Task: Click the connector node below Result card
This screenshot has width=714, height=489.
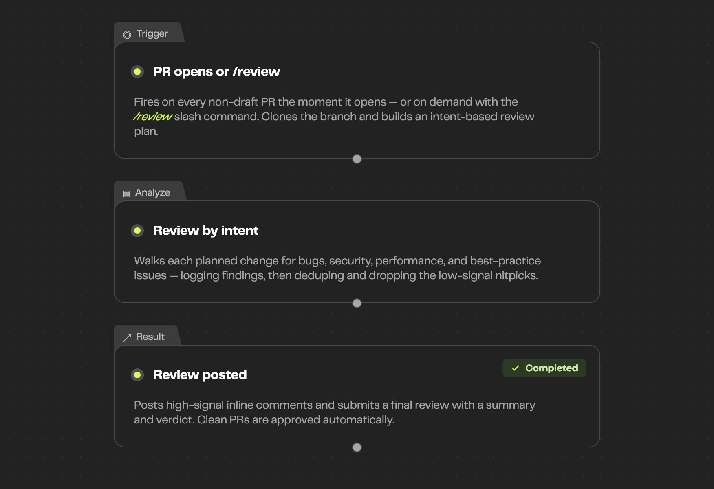Action: 357,447
